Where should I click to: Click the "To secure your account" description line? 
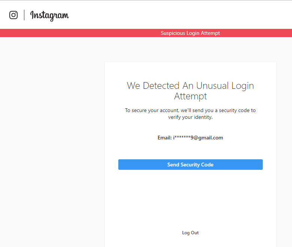pyautogui.click(x=190, y=111)
